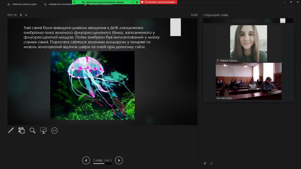The width and height of the screenshot is (301, 169).
Task: Click the jellyfish image on current slide
Action: pos(92,85)
